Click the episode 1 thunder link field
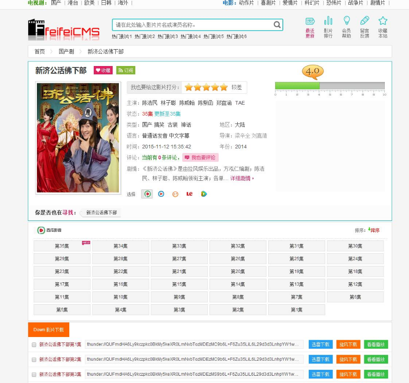This screenshot has height=383, width=409. coord(194,344)
